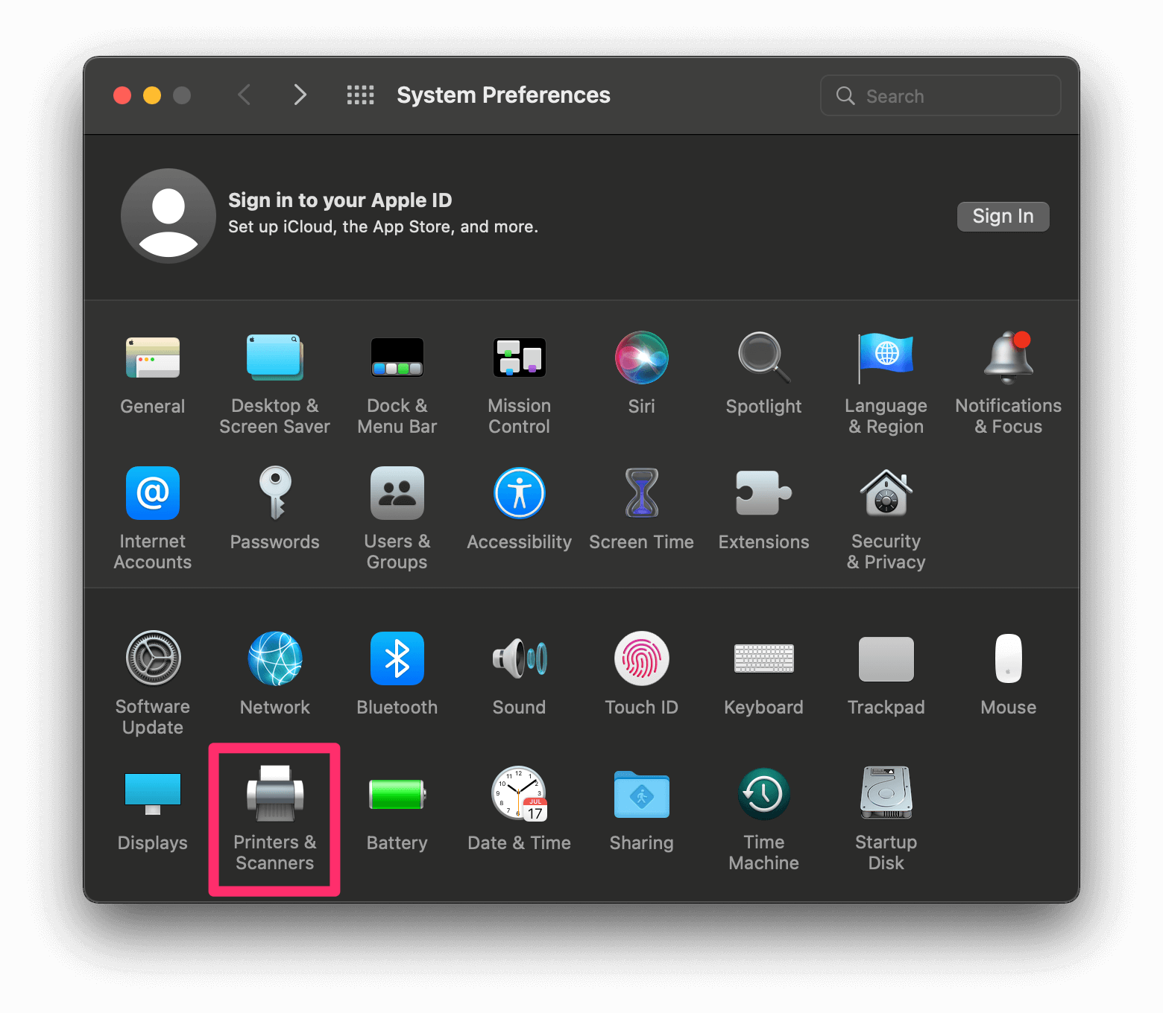This screenshot has width=1163, height=1013.
Task: Open Security & Privacy settings
Action: click(886, 494)
